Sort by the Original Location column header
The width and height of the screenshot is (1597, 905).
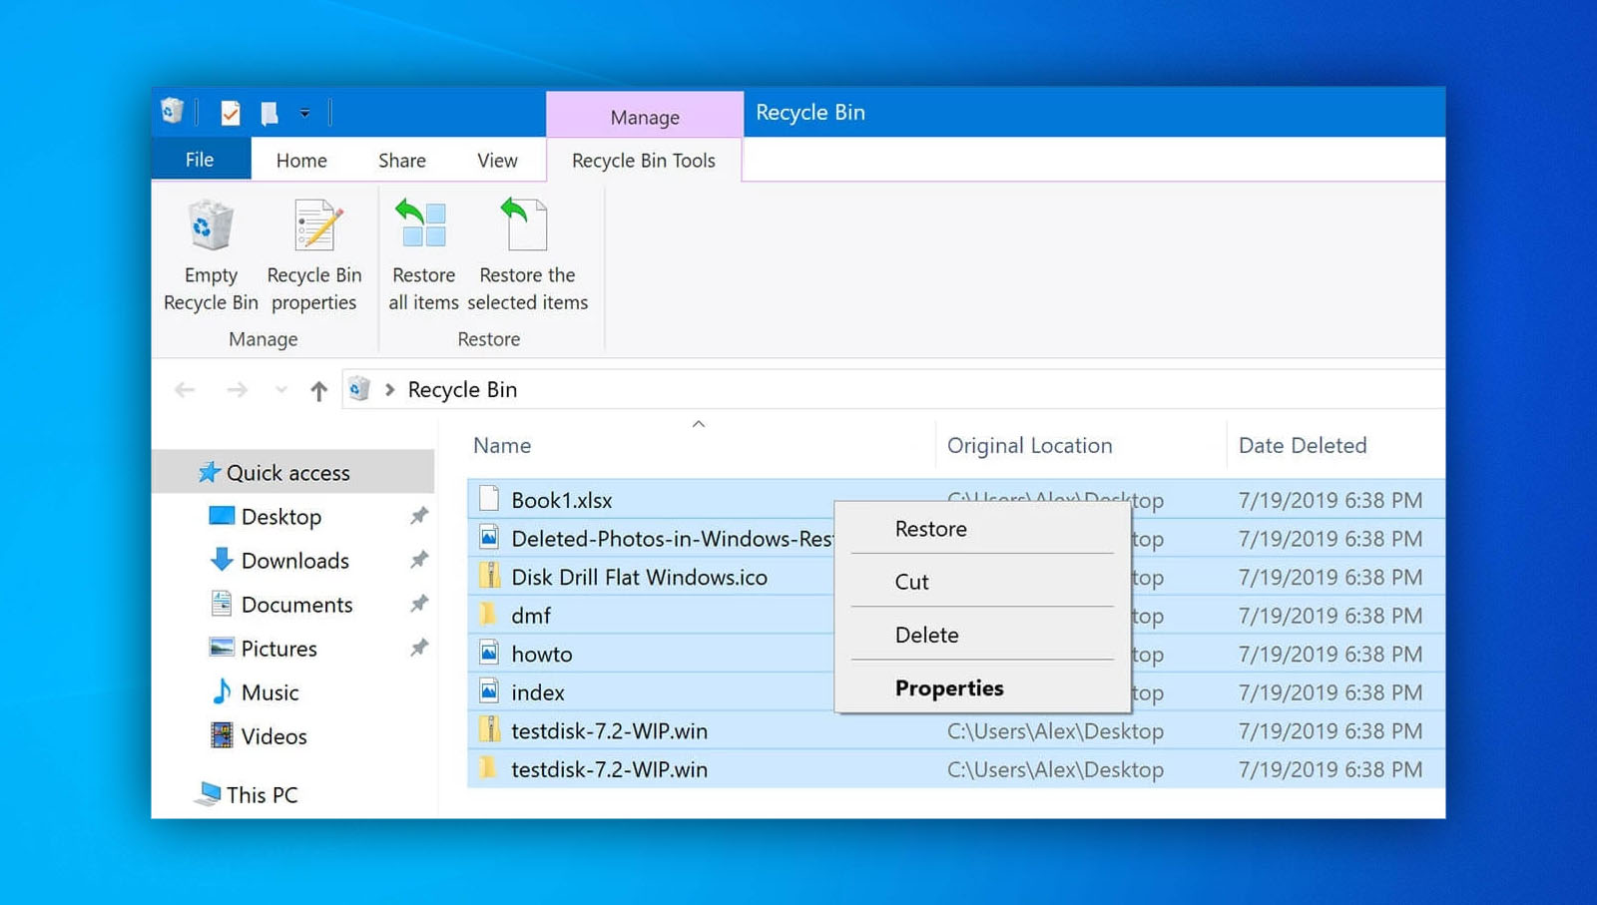click(x=1029, y=446)
